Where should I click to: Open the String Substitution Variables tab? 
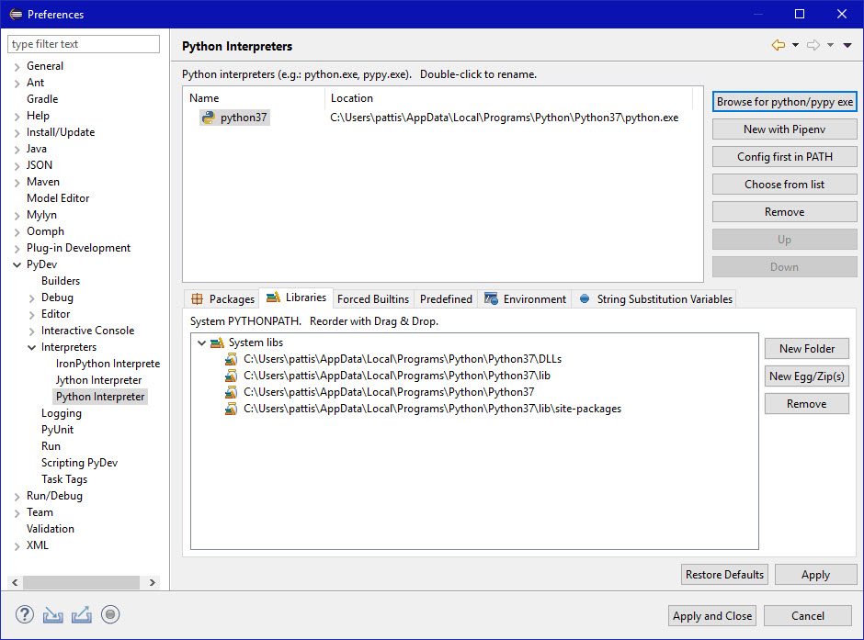tap(655, 298)
